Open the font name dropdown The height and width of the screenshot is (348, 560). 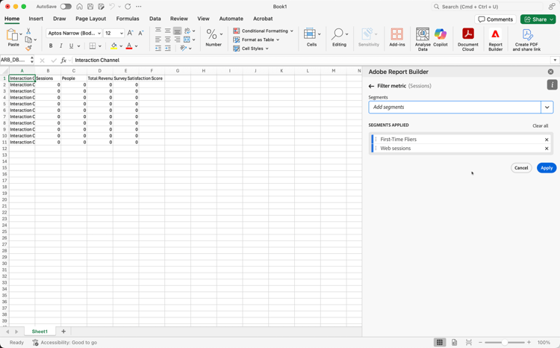[99, 33]
